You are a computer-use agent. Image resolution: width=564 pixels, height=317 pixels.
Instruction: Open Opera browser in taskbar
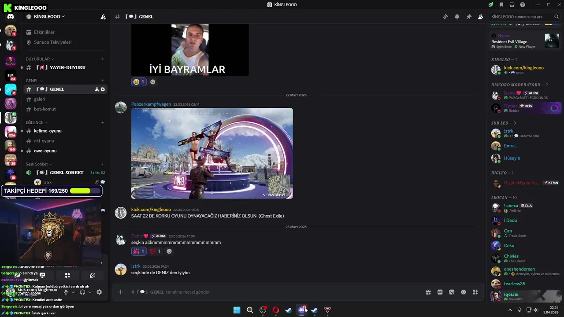coord(276,310)
